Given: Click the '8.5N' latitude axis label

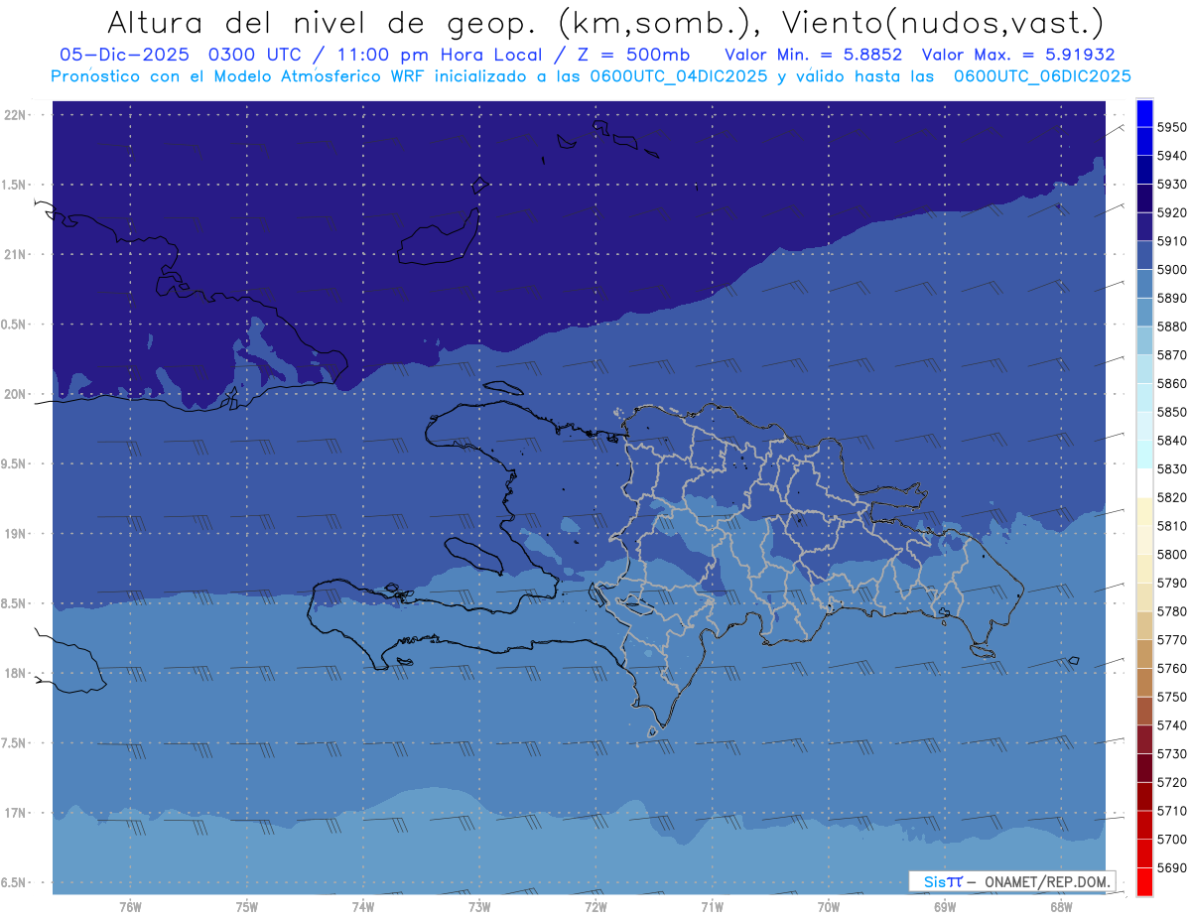Looking at the screenshot, I should [15, 603].
